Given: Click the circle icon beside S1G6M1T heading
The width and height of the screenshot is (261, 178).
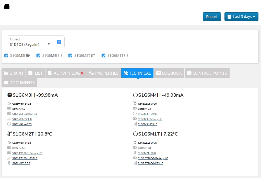Looking at the screenshot, I should coord(135,134).
